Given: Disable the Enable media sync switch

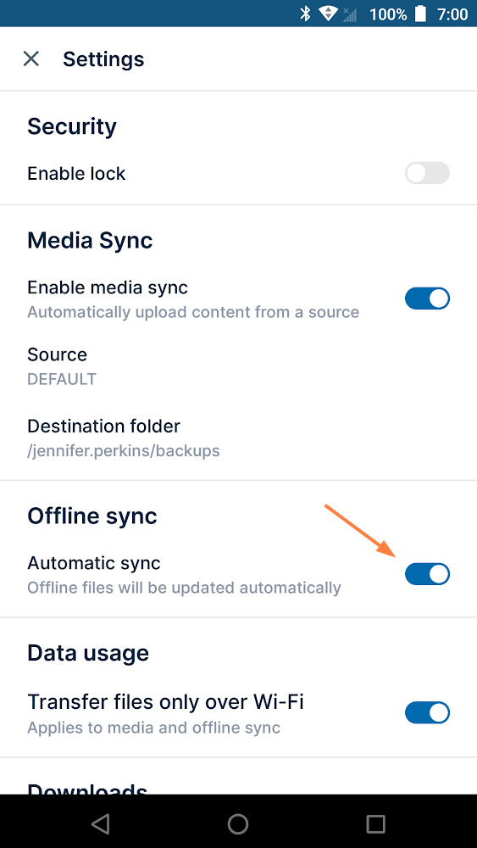Looking at the screenshot, I should click(x=427, y=298).
